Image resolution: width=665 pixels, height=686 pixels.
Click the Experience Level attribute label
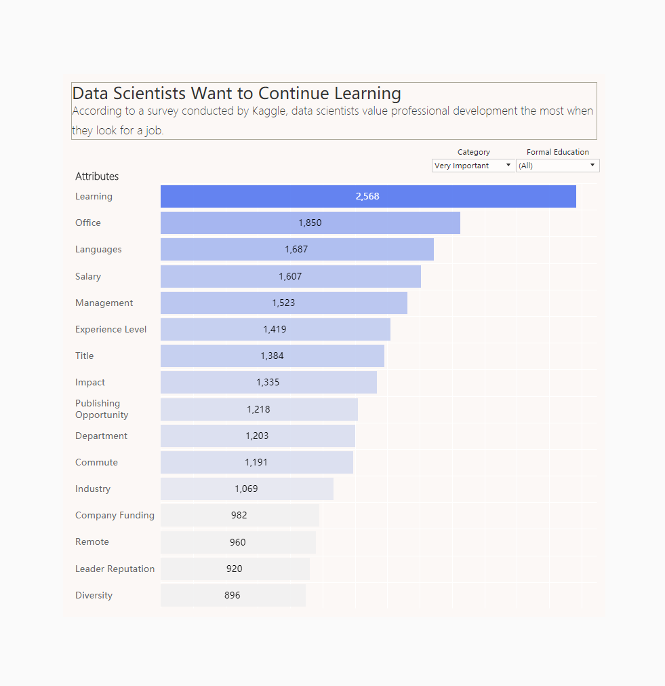(x=110, y=329)
